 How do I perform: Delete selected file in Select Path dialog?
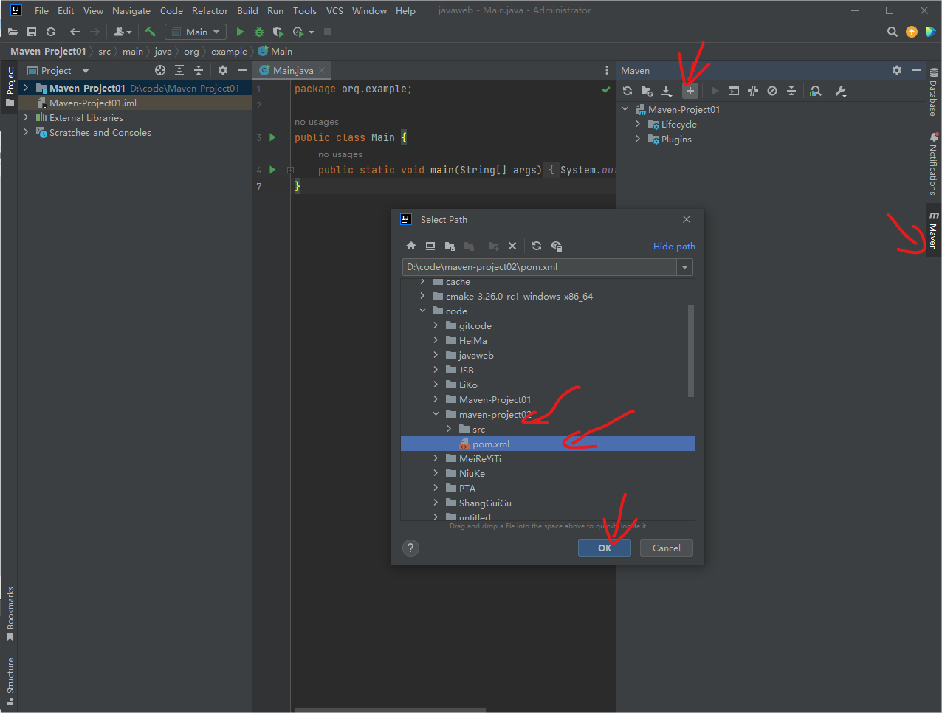(512, 246)
